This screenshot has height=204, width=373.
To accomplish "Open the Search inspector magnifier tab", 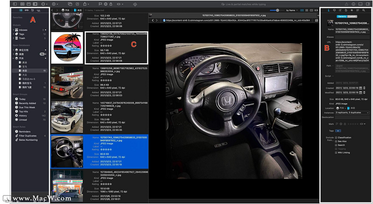I will click(363, 11).
